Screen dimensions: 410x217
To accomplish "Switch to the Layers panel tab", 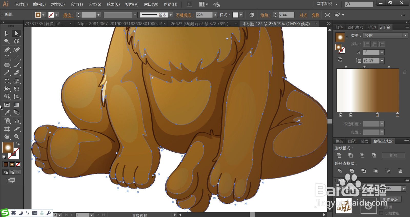I will [364, 141].
